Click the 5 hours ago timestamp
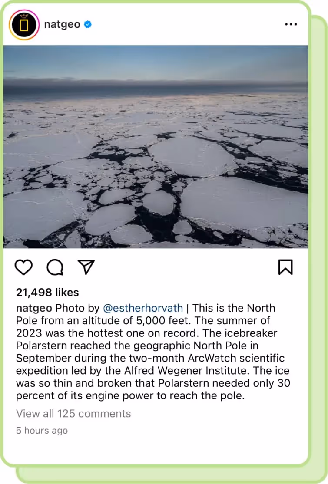The image size is (328, 484). pos(41,430)
